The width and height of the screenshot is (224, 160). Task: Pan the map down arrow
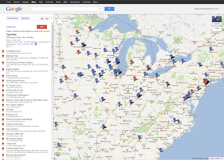pyautogui.click(x=59, y=24)
